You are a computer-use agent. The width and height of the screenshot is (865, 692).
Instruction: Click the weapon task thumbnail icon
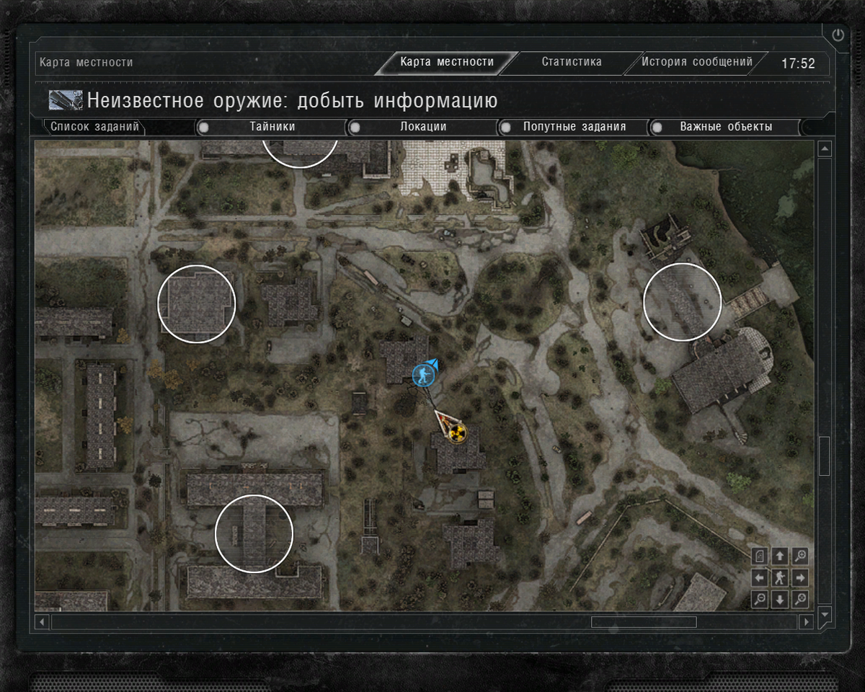click(66, 100)
